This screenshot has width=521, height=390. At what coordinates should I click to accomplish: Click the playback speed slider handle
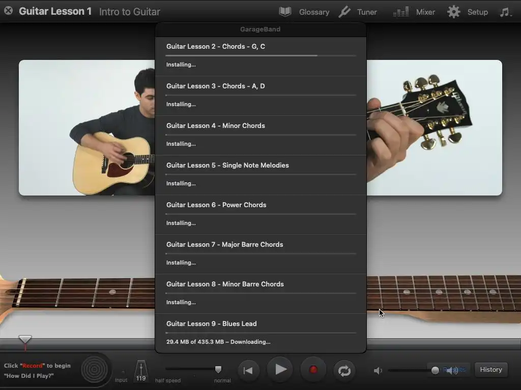pos(218,369)
